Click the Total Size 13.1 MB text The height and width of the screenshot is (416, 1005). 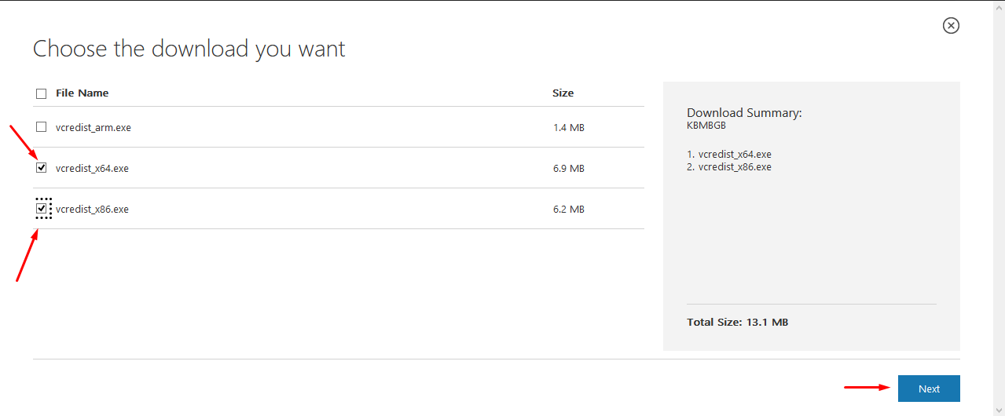[x=737, y=322]
